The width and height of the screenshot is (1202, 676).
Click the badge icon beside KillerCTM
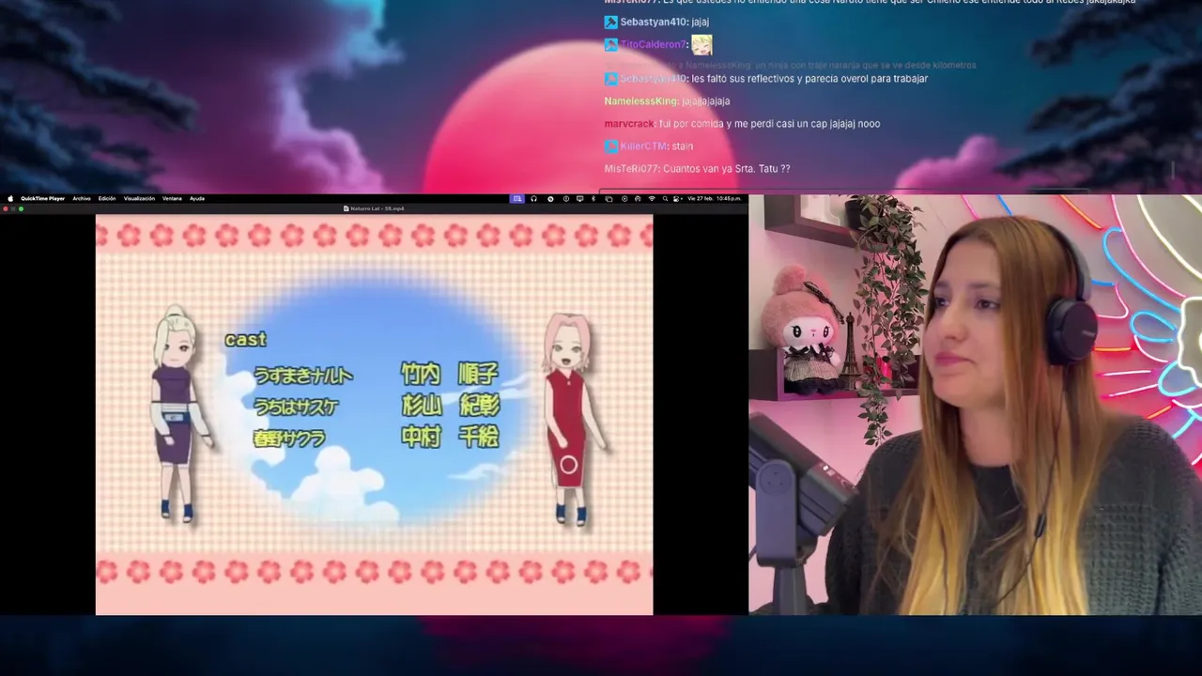click(x=610, y=146)
